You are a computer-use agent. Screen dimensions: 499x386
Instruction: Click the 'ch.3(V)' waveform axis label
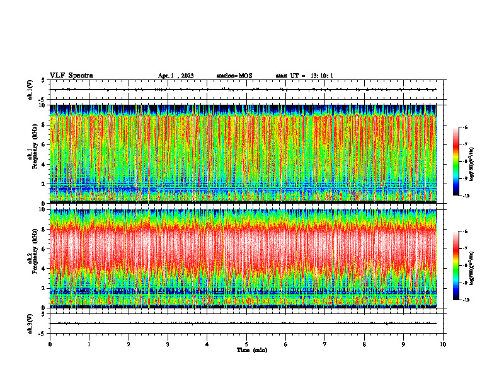pos(30,324)
